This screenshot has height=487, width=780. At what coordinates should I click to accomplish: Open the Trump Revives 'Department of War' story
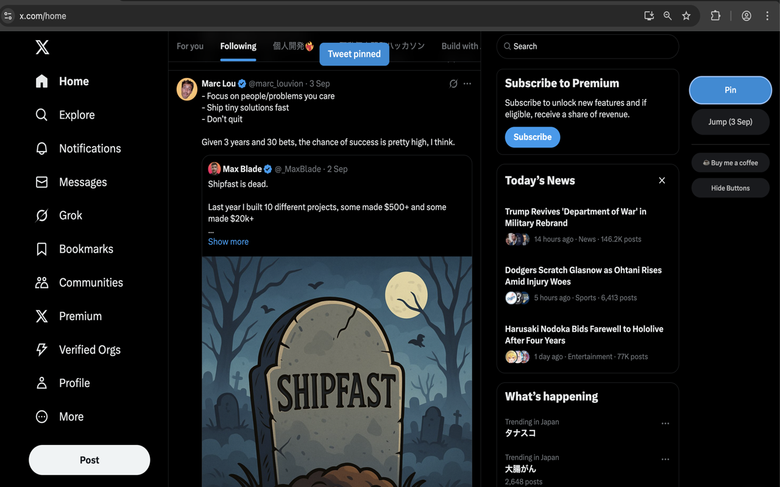[576, 217]
